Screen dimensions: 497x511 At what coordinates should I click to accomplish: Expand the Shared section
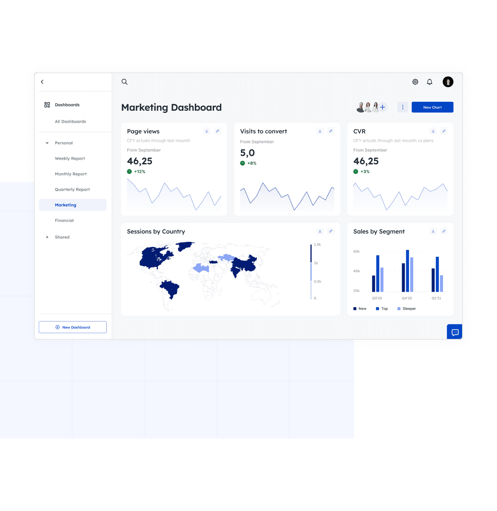[47, 237]
